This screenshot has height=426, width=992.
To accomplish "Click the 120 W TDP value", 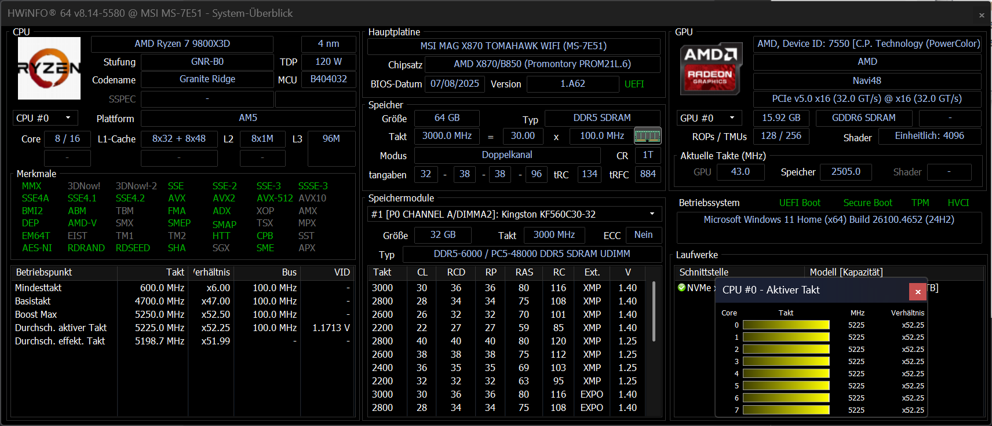I will pos(329,61).
